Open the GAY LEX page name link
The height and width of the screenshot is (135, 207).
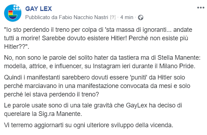click(x=39, y=9)
